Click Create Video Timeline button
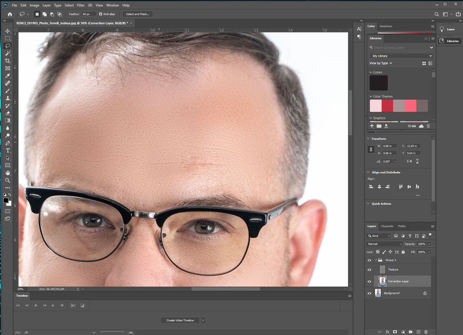The image size is (463, 335). tap(180, 320)
